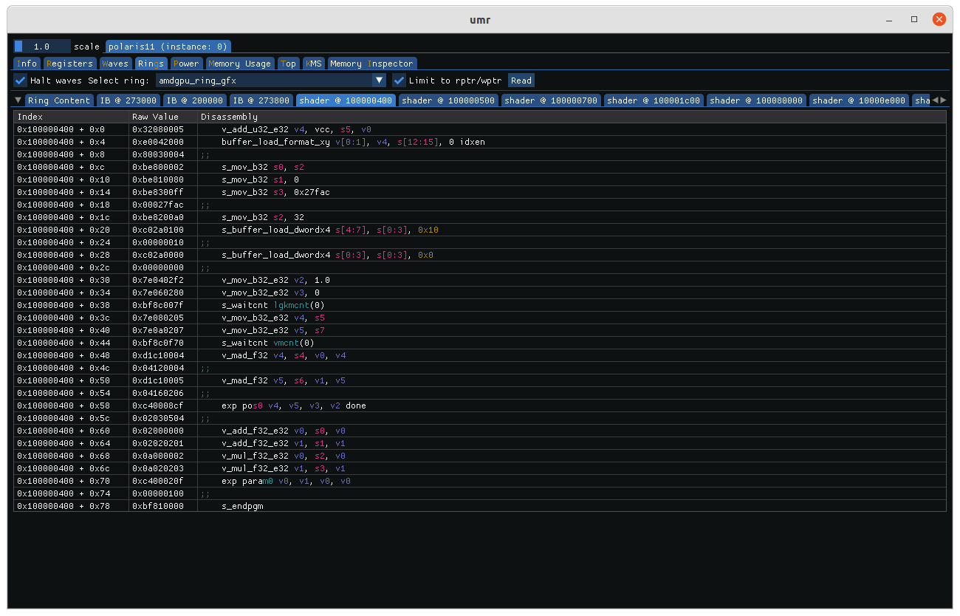Select the shader @ 100000700 tab

click(x=551, y=100)
